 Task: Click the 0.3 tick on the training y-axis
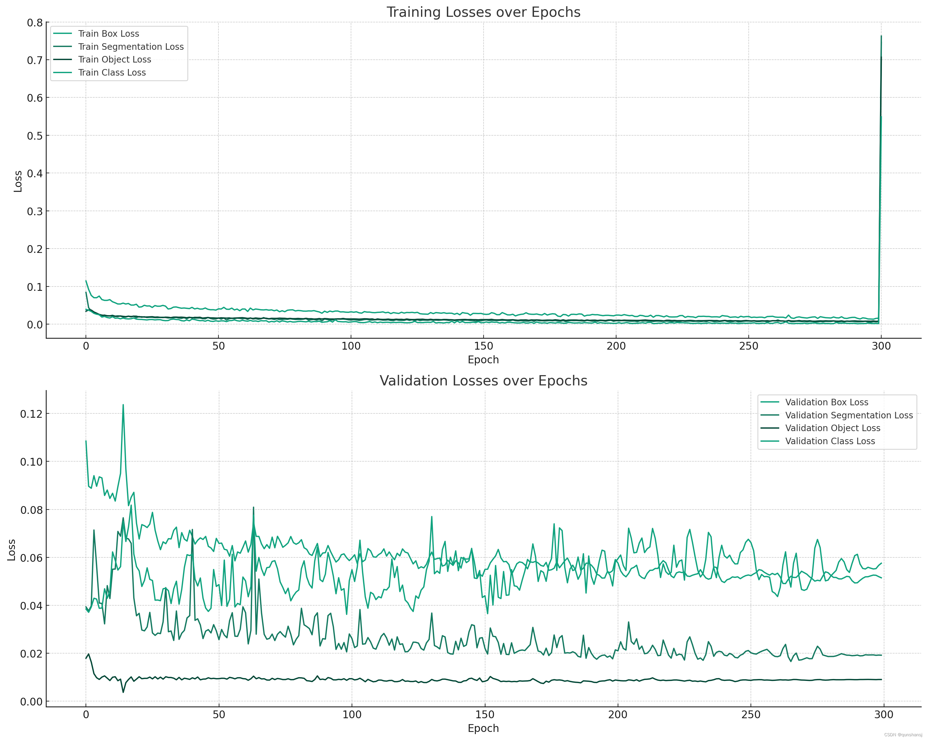(35, 212)
